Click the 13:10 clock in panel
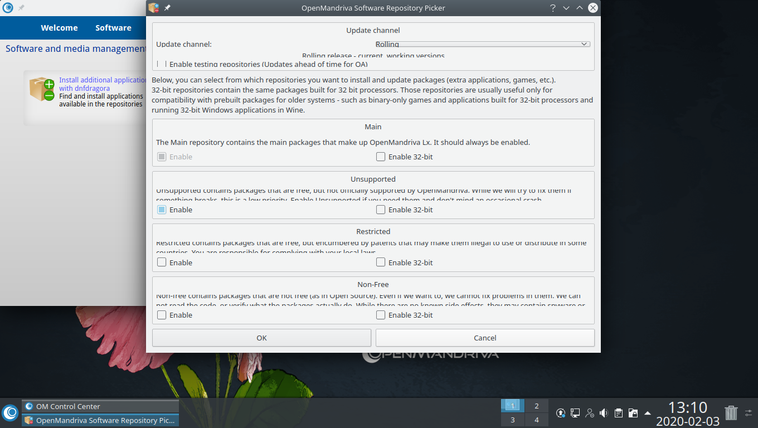This screenshot has width=758, height=428. [687, 407]
